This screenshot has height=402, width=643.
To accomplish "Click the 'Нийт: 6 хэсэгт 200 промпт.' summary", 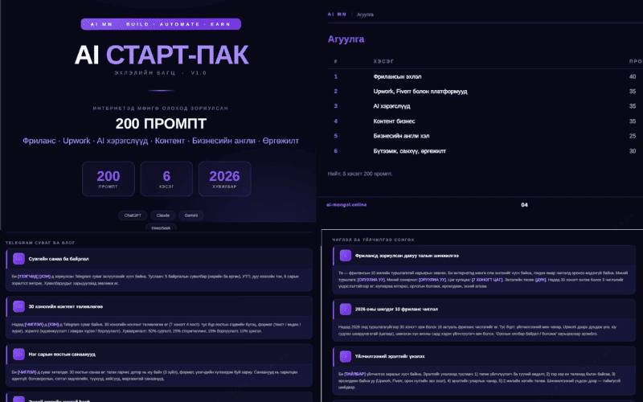I will pyautogui.click(x=360, y=174).
